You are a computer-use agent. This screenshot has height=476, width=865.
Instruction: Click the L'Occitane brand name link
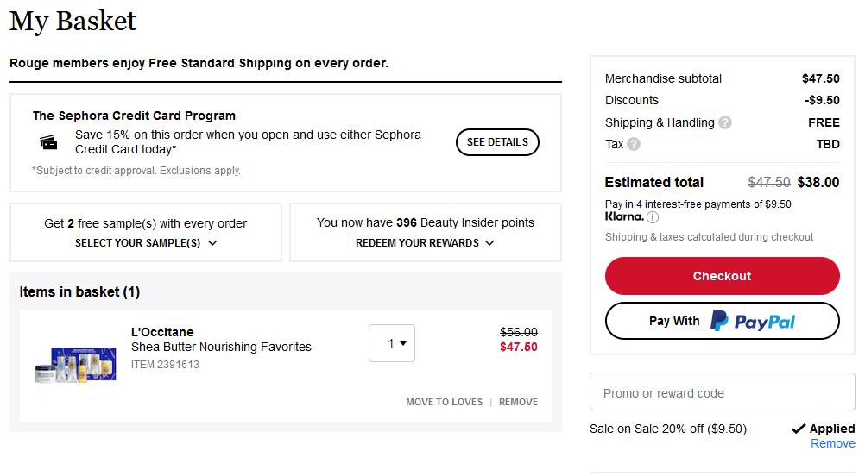point(162,332)
